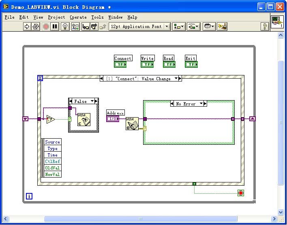Open the Project menu
Screen dimensions: 287x225
tap(57, 17)
